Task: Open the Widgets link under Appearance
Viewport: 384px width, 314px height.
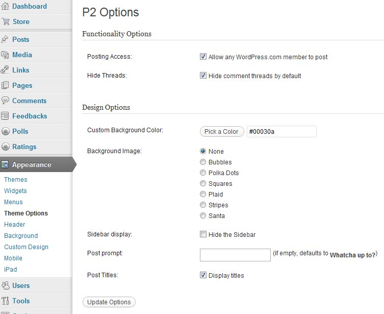Action: 15,191
